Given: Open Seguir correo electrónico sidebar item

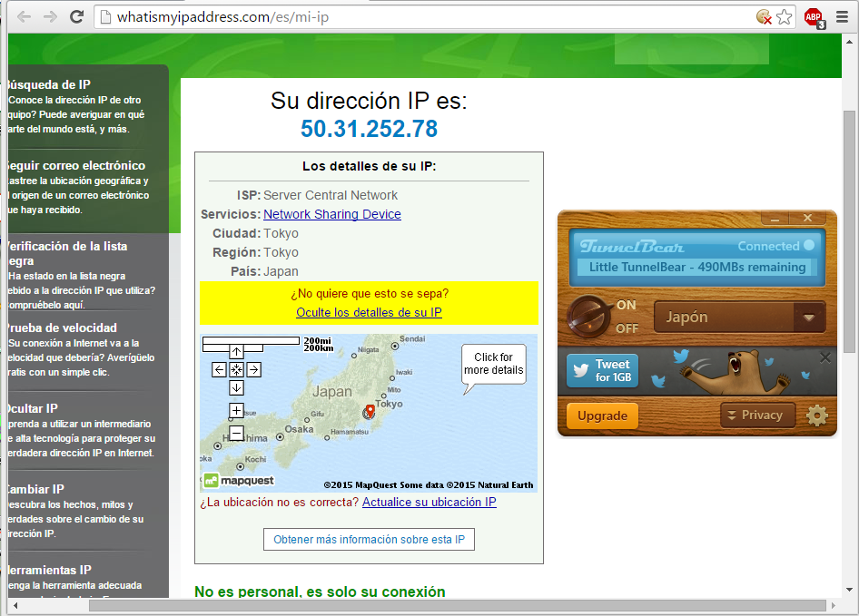Looking at the screenshot, I should 76,165.
